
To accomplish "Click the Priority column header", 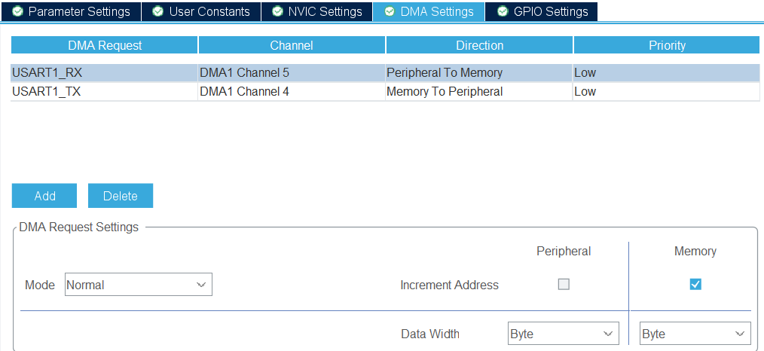I will [667, 45].
